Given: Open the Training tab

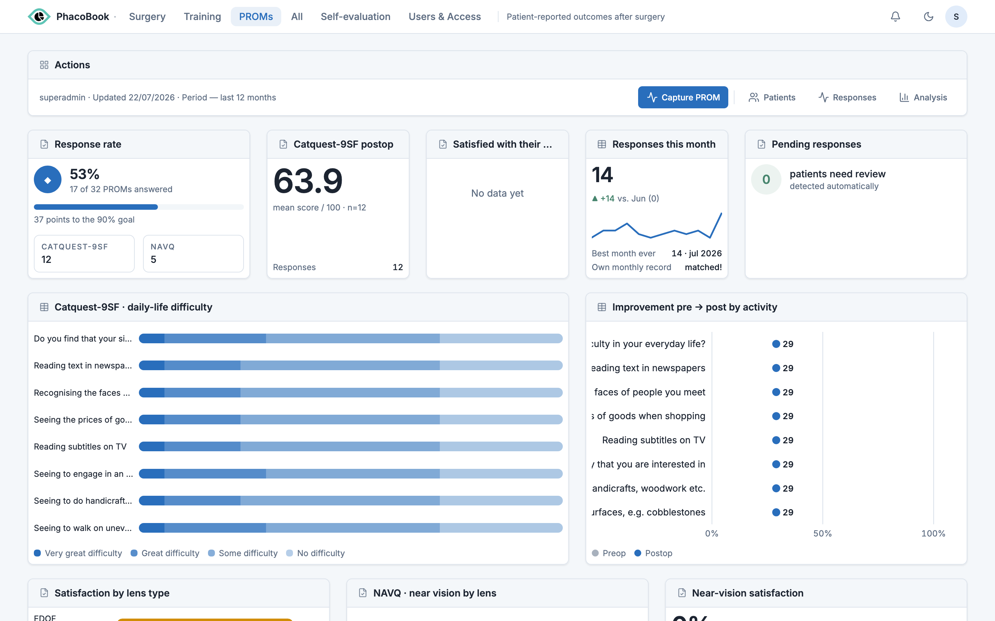Looking at the screenshot, I should pos(202,17).
